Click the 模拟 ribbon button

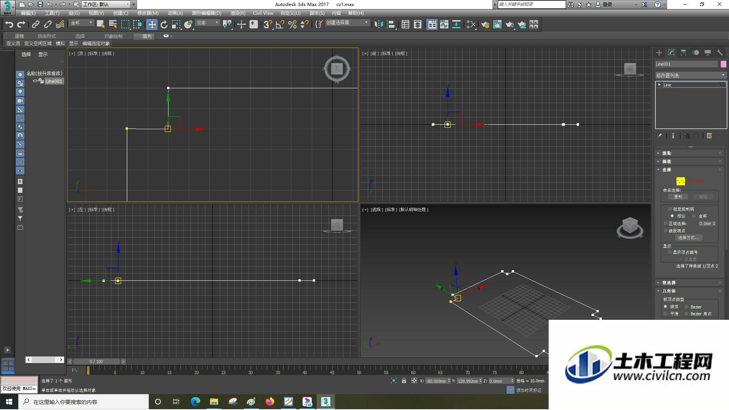coord(60,44)
